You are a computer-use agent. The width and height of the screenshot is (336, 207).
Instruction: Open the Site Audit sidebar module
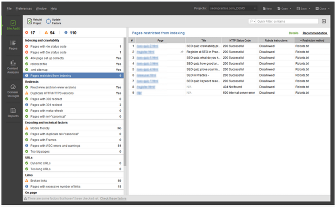[13, 26]
